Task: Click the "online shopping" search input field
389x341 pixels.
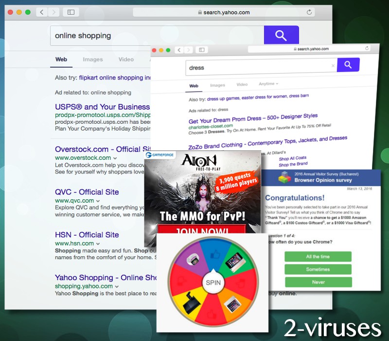Action: (x=157, y=36)
